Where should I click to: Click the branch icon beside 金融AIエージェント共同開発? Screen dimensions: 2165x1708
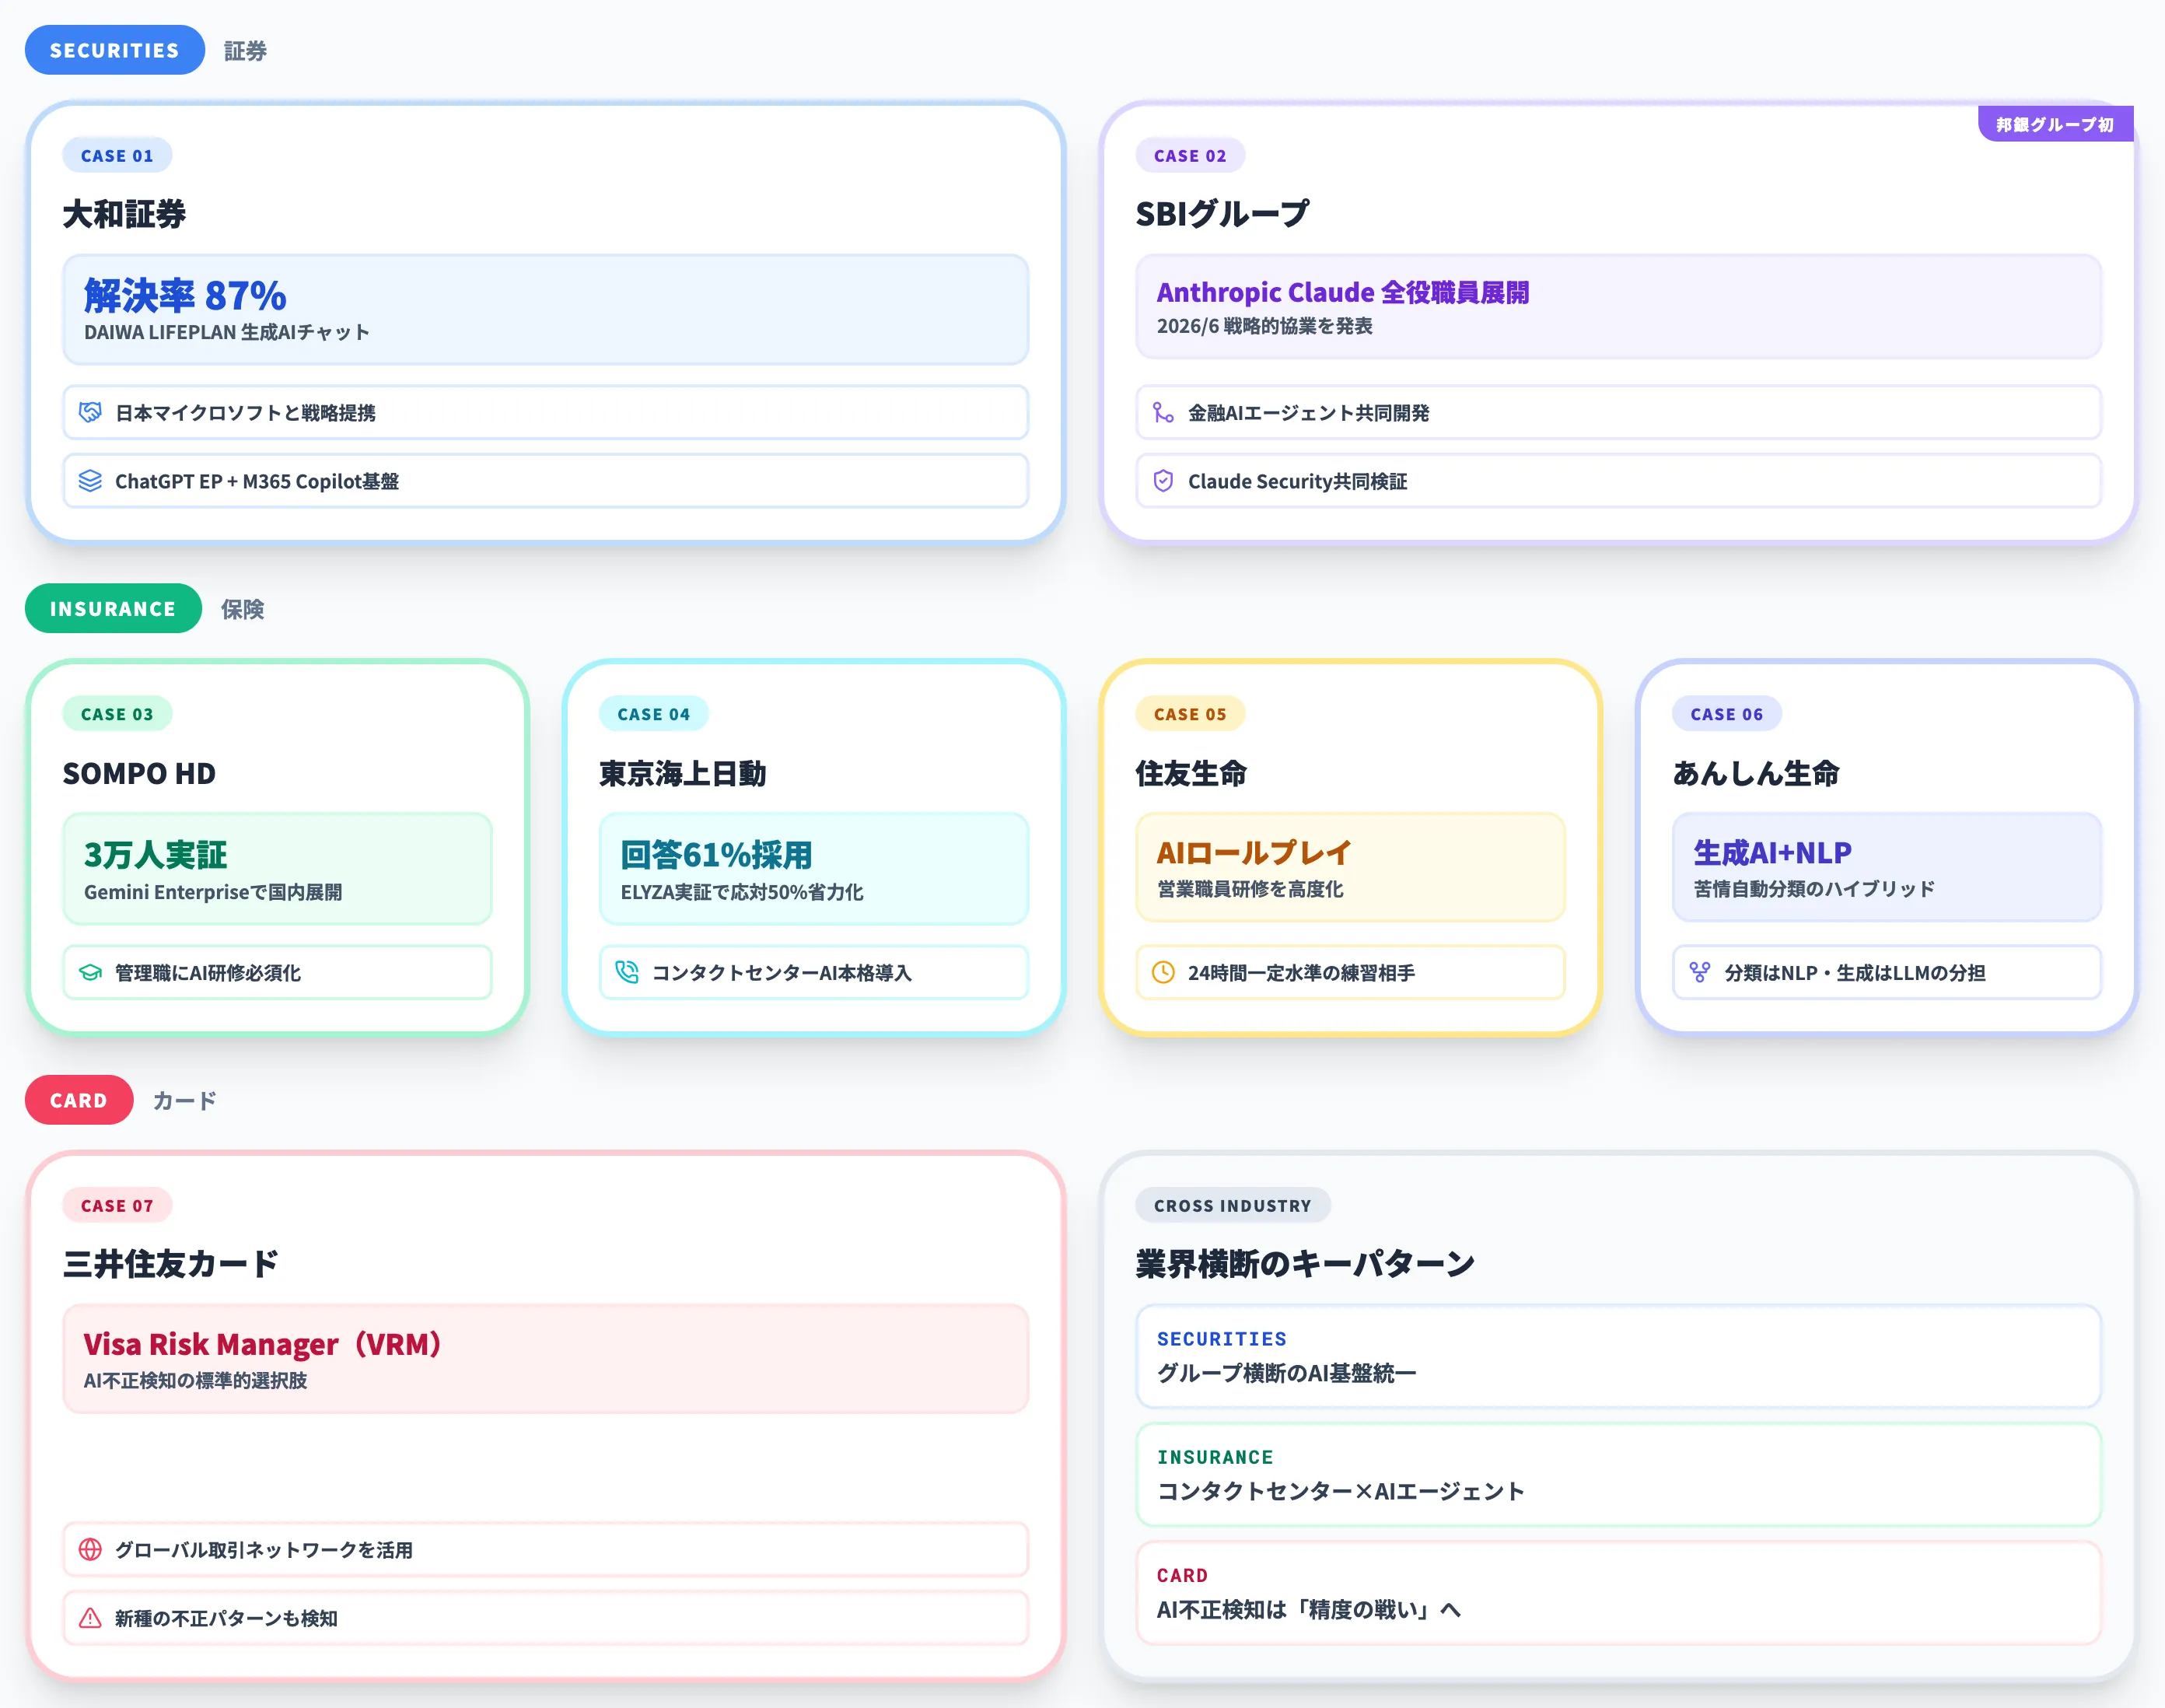click(1163, 413)
